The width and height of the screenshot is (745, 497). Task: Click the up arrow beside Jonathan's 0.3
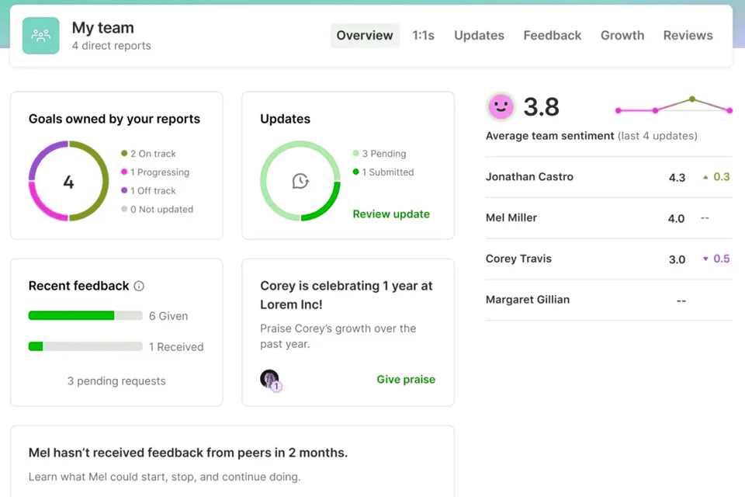705,177
